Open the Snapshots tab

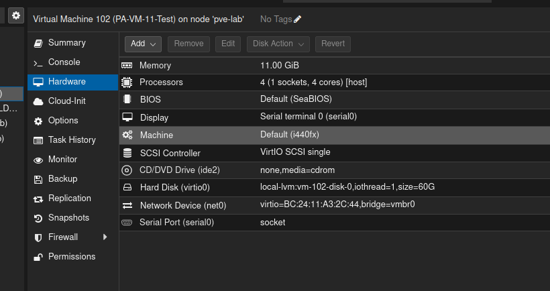tap(72, 218)
